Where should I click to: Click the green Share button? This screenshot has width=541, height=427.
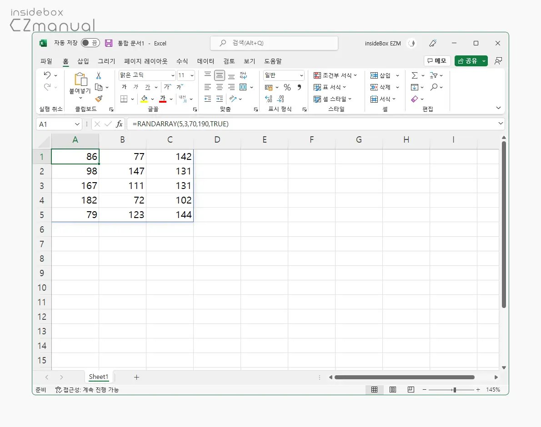471,61
